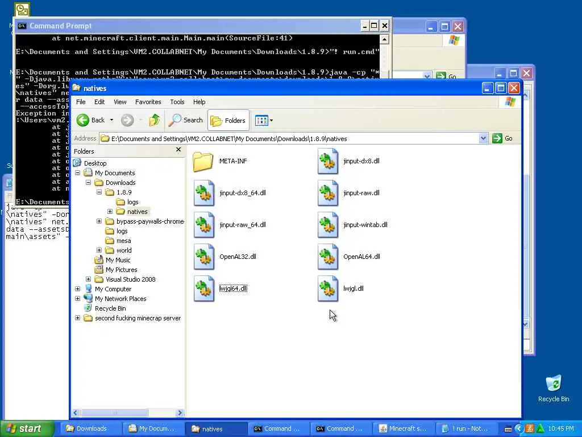Click the Go button in natives window

click(502, 139)
